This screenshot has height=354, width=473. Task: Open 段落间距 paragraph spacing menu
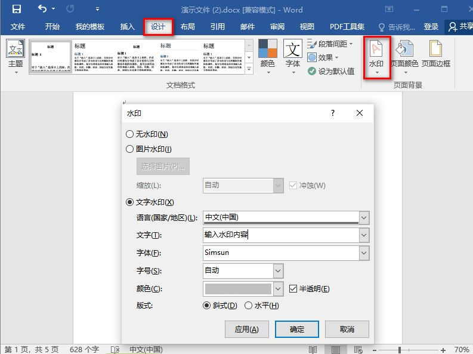pos(330,44)
